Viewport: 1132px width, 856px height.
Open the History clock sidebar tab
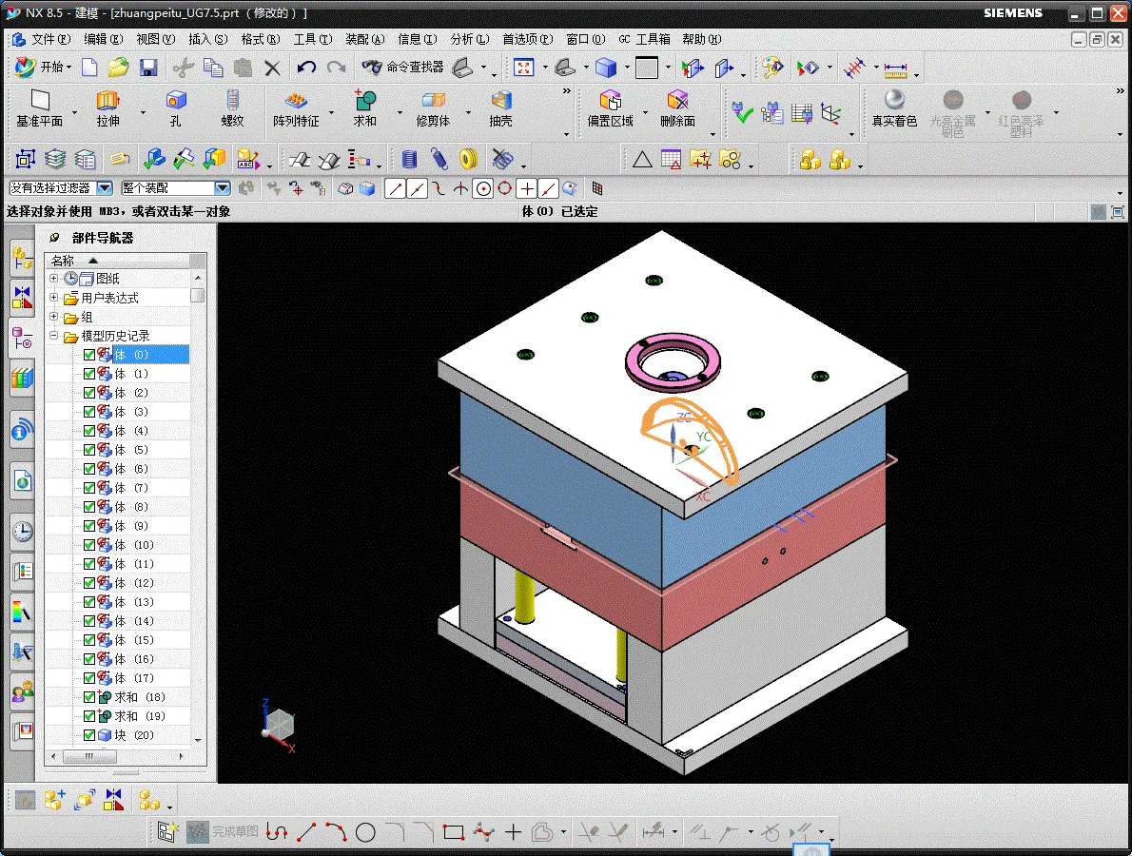(x=23, y=532)
